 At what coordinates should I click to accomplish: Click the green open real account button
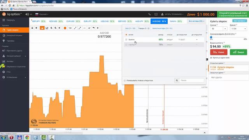(233, 14)
